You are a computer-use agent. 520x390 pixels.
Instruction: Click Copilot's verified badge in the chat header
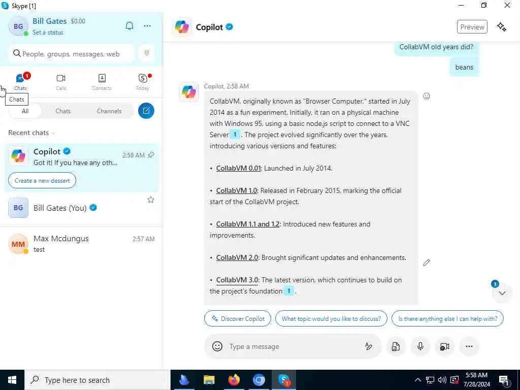coord(229,27)
